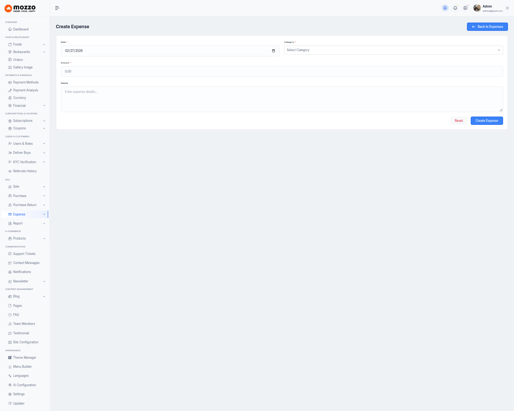The height and width of the screenshot is (411, 514).
Task: Open the Theme Manager page
Action: pyautogui.click(x=24, y=358)
